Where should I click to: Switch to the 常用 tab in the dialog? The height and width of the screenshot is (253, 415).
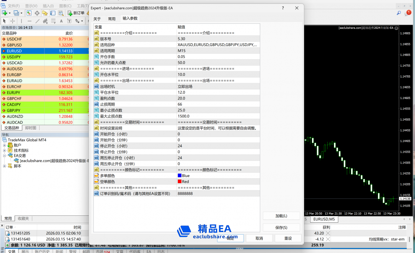click(x=111, y=18)
